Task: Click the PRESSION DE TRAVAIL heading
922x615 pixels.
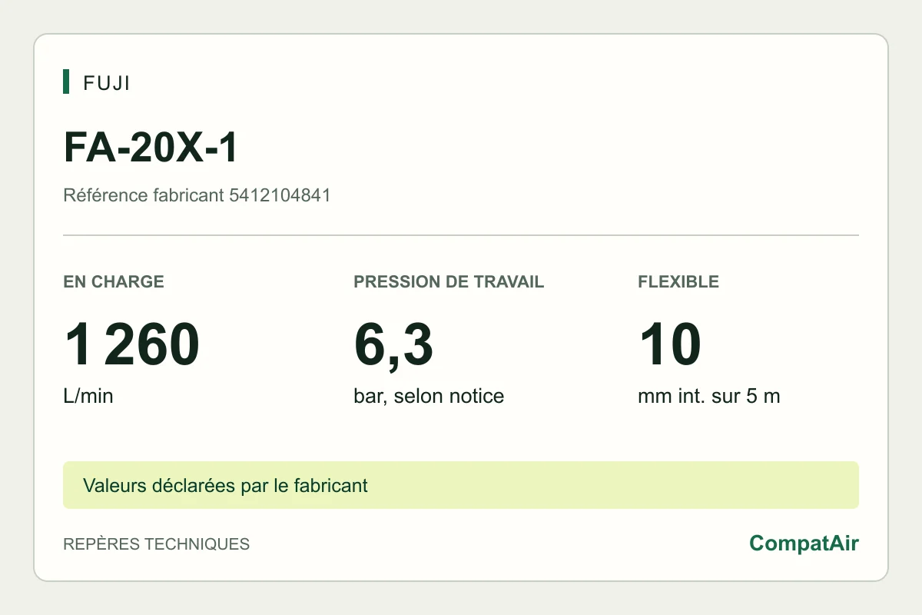Action: [x=449, y=281]
